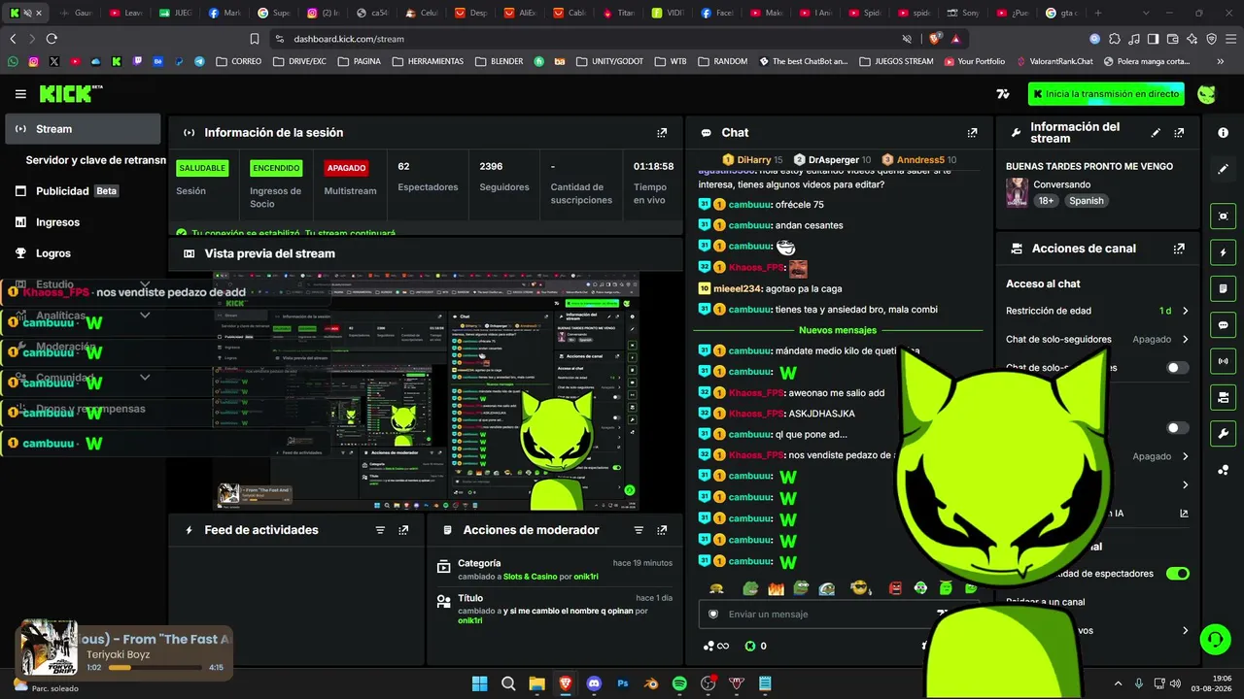Image resolution: width=1244 pixels, height=699 pixels.
Task: Click the Windows Start button
Action: [x=479, y=683]
